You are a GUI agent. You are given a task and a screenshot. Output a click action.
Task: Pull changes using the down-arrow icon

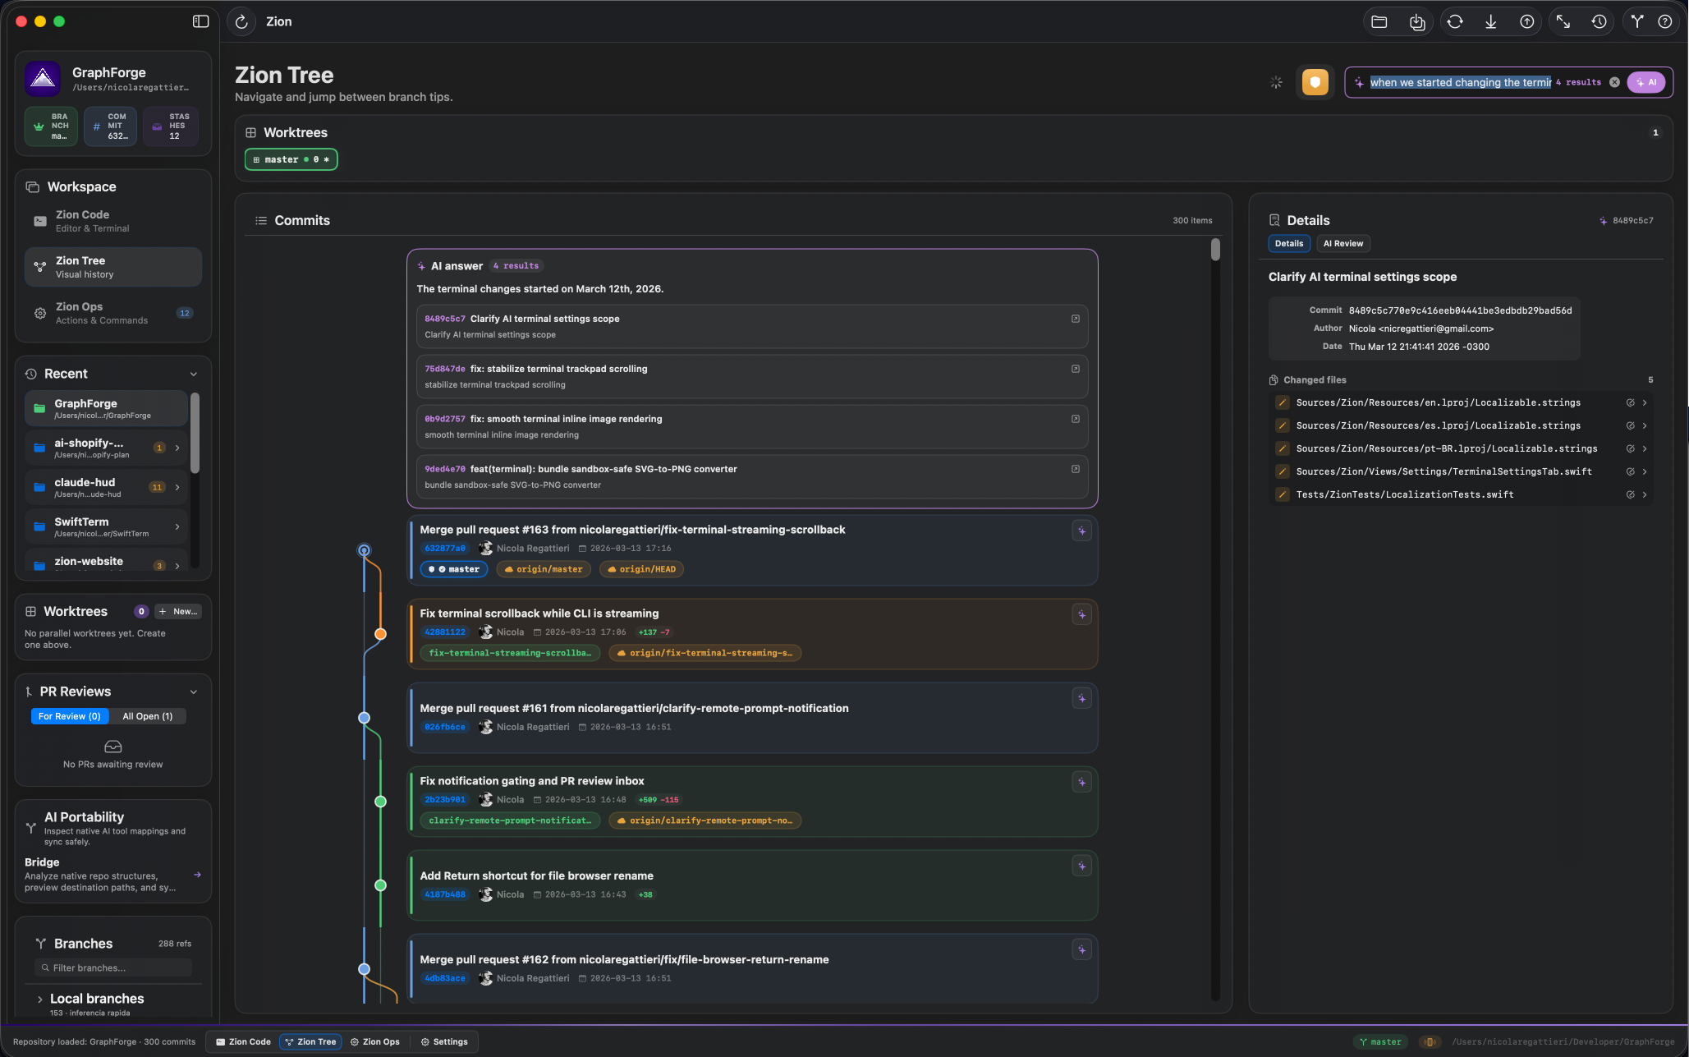[x=1490, y=21]
